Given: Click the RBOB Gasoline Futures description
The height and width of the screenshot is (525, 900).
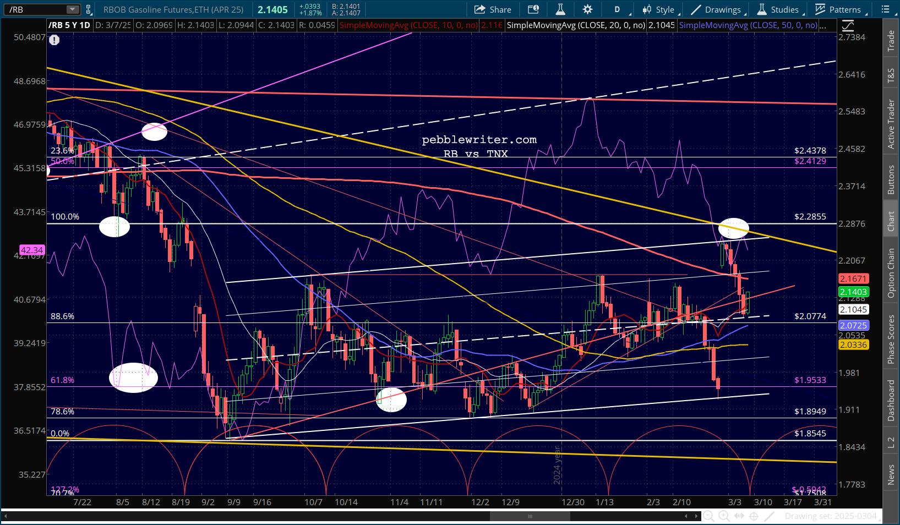Looking at the screenshot, I should pyautogui.click(x=173, y=9).
